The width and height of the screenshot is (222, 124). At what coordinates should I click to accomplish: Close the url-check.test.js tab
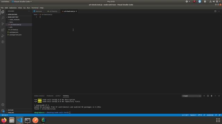point(76,11)
